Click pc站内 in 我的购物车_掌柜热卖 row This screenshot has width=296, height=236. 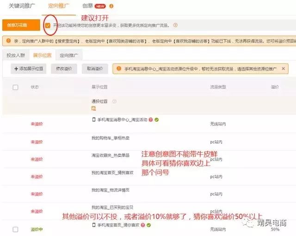click(216, 142)
